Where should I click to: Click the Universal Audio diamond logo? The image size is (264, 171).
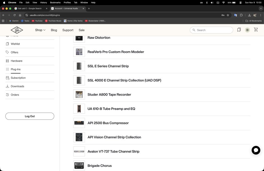tap(17, 30)
